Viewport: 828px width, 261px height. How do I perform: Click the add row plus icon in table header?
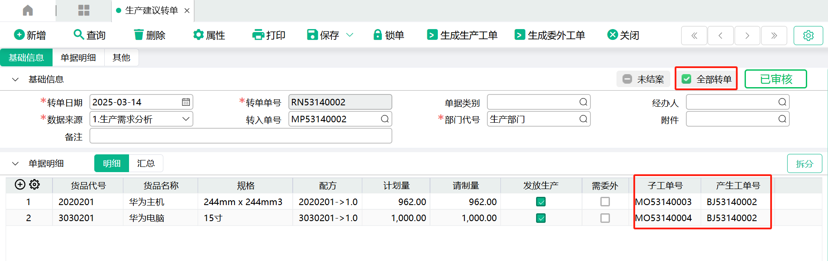click(x=20, y=185)
